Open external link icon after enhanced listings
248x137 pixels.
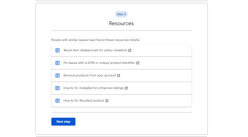pos(126,88)
